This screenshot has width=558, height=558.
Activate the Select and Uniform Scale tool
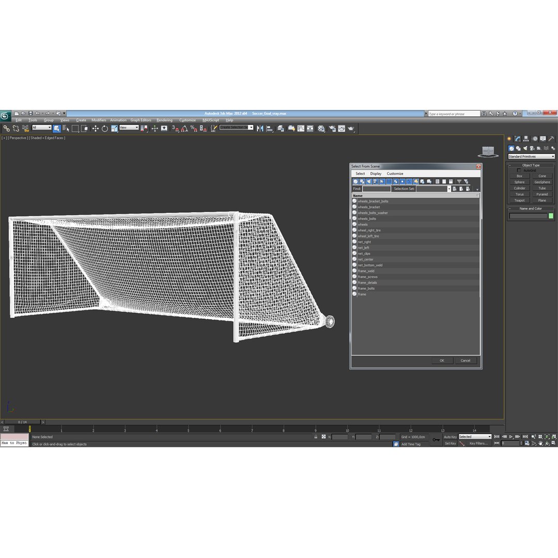[x=114, y=129]
